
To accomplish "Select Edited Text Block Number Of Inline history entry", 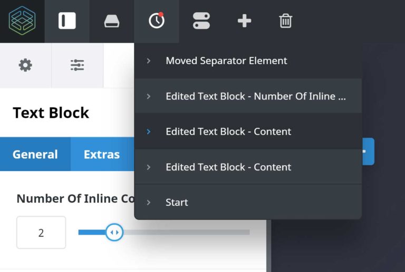I will (256, 96).
